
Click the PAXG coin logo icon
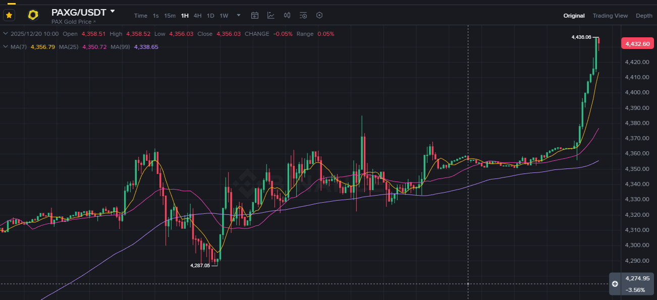[33, 15]
